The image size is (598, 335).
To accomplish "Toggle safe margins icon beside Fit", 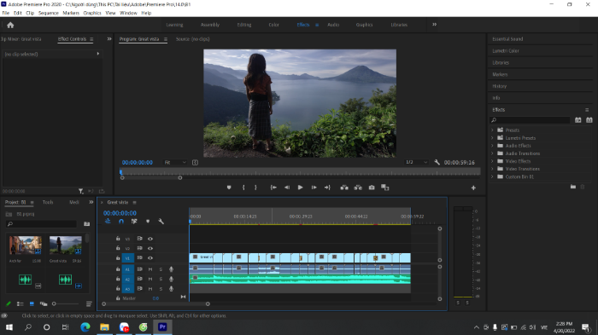I will click(x=195, y=163).
